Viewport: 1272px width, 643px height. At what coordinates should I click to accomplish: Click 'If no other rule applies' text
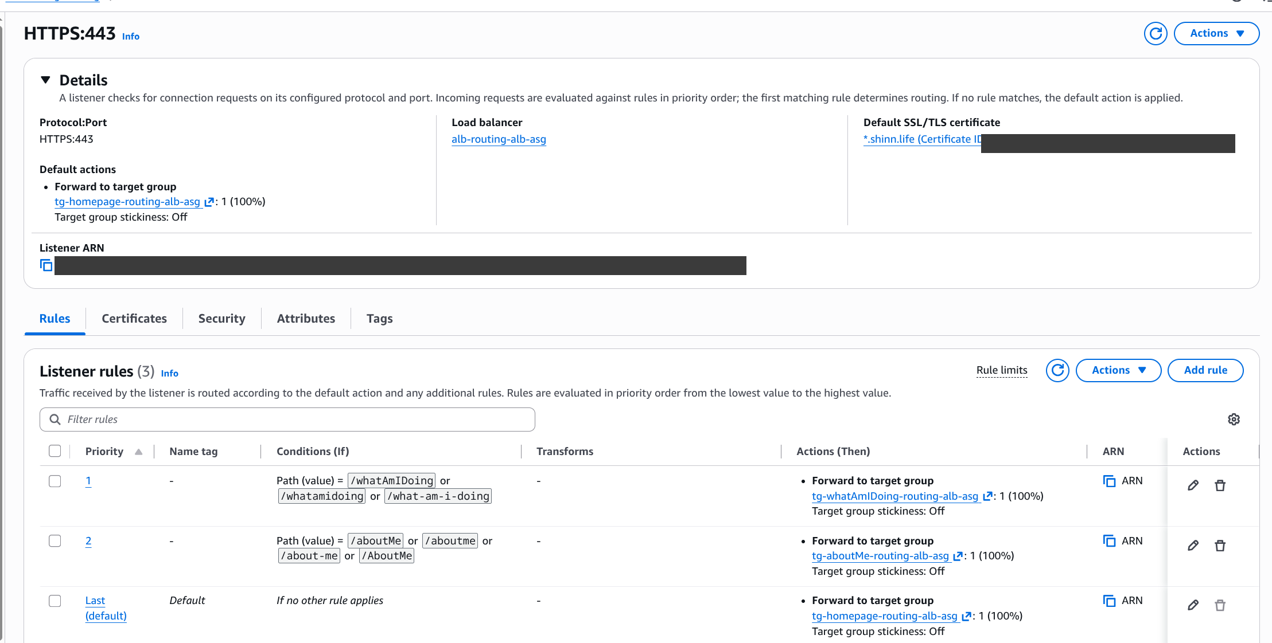point(330,601)
